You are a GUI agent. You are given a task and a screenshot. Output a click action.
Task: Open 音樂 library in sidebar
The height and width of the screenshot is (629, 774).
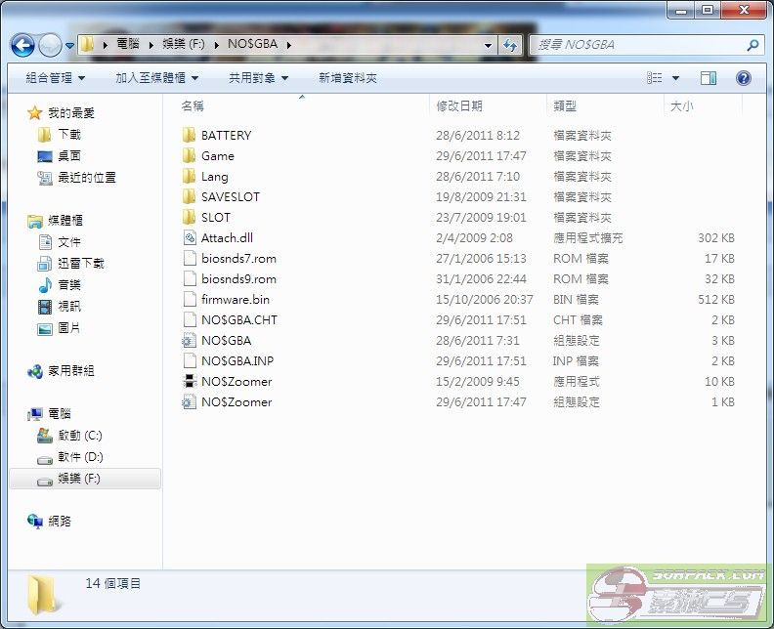pos(69,284)
